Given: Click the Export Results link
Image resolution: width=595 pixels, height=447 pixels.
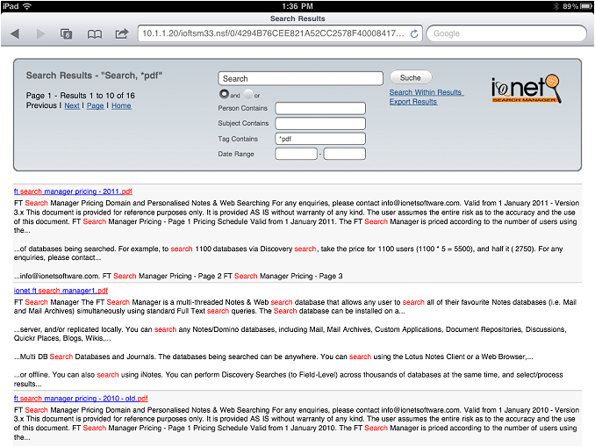Looking at the screenshot, I should [x=413, y=102].
